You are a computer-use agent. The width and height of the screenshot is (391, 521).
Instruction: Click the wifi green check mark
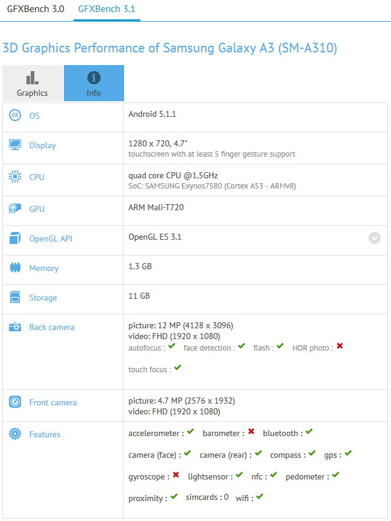point(260,496)
